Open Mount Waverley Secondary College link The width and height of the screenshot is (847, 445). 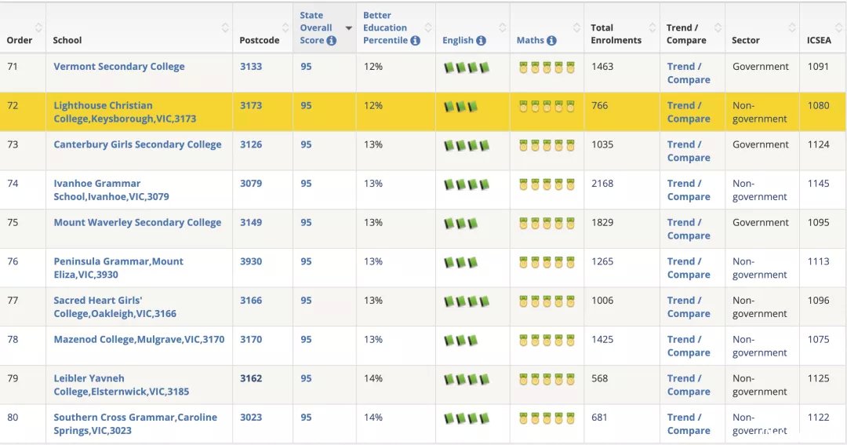pos(137,222)
